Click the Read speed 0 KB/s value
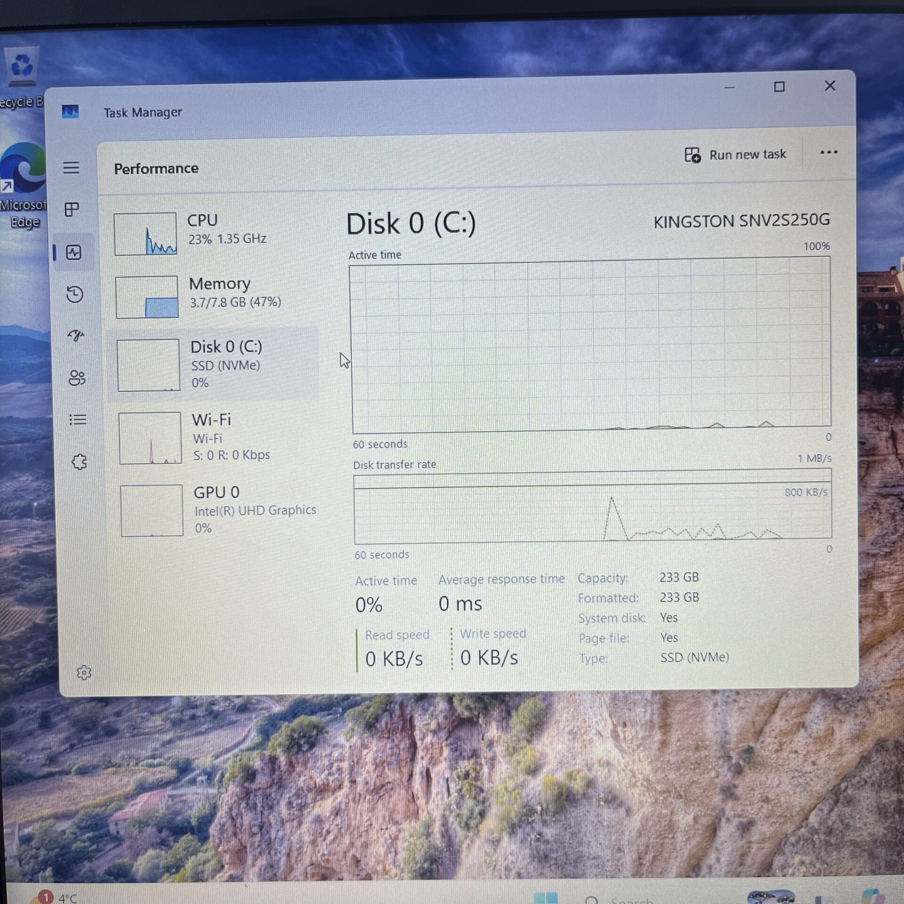The image size is (904, 904). coord(394,659)
